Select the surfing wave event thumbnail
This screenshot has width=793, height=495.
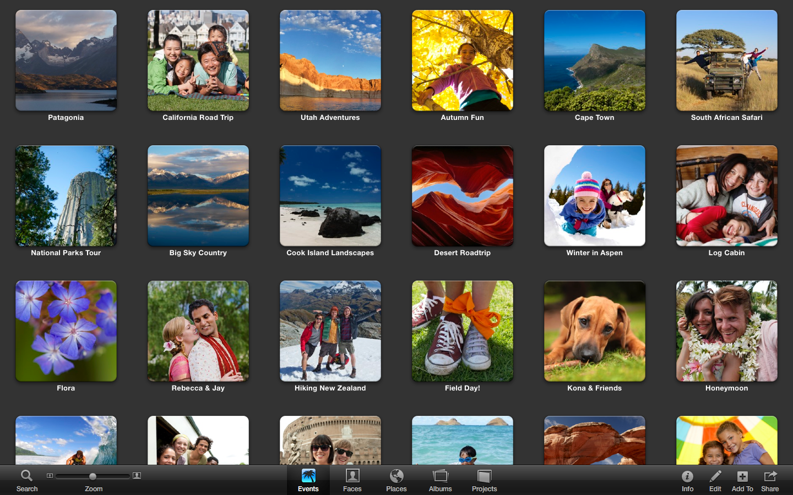66,440
